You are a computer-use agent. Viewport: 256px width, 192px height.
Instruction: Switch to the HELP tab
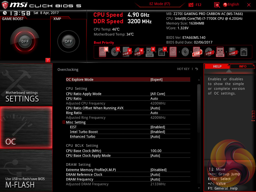click(x=217, y=66)
